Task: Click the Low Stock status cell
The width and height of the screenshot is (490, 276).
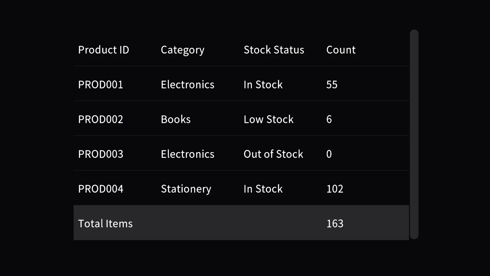Action: [268, 119]
